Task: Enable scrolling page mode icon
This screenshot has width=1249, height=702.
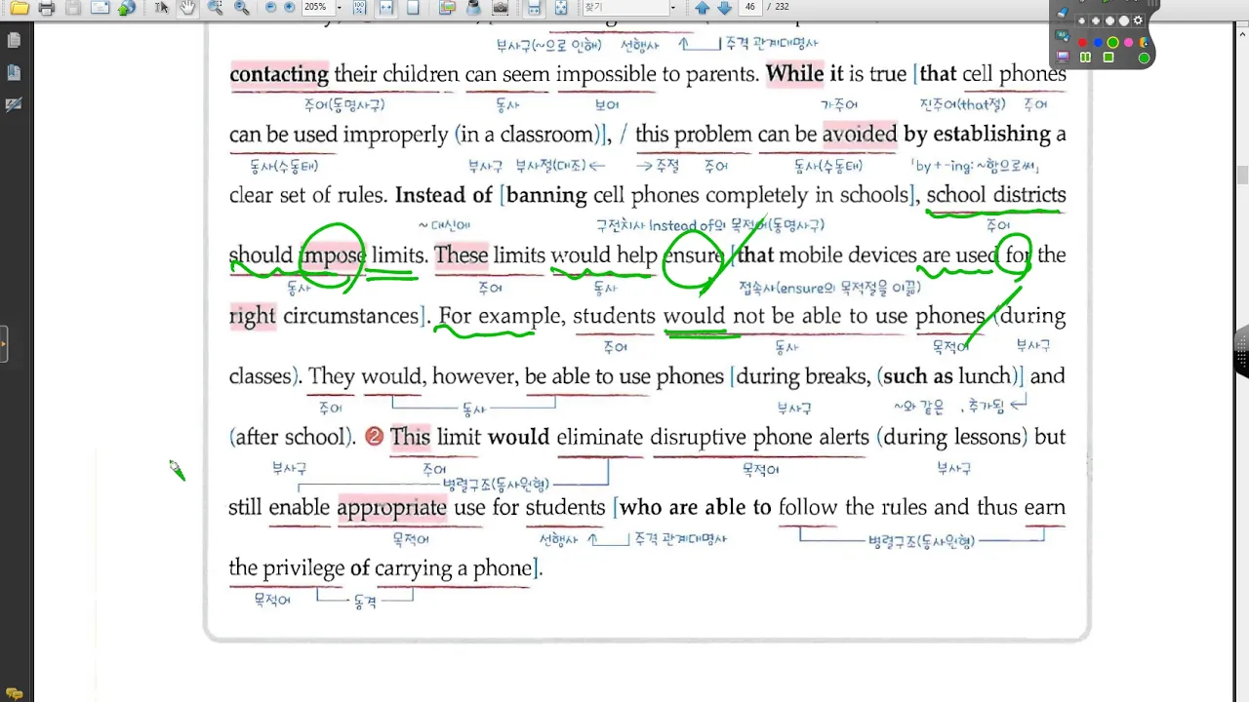Action: (x=534, y=8)
